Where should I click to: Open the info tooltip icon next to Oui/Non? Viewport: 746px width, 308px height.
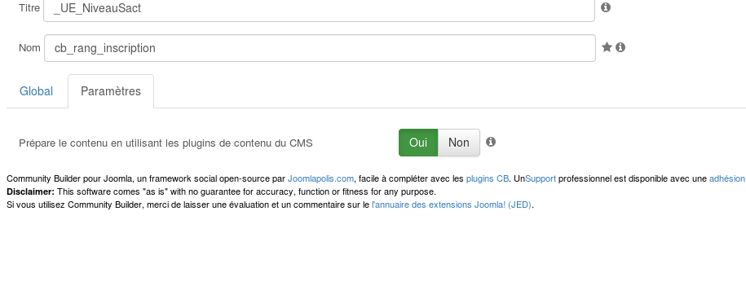click(491, 142)
